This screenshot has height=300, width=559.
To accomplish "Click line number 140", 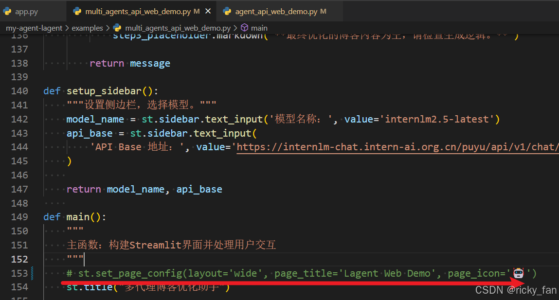I will pos(19,91).
